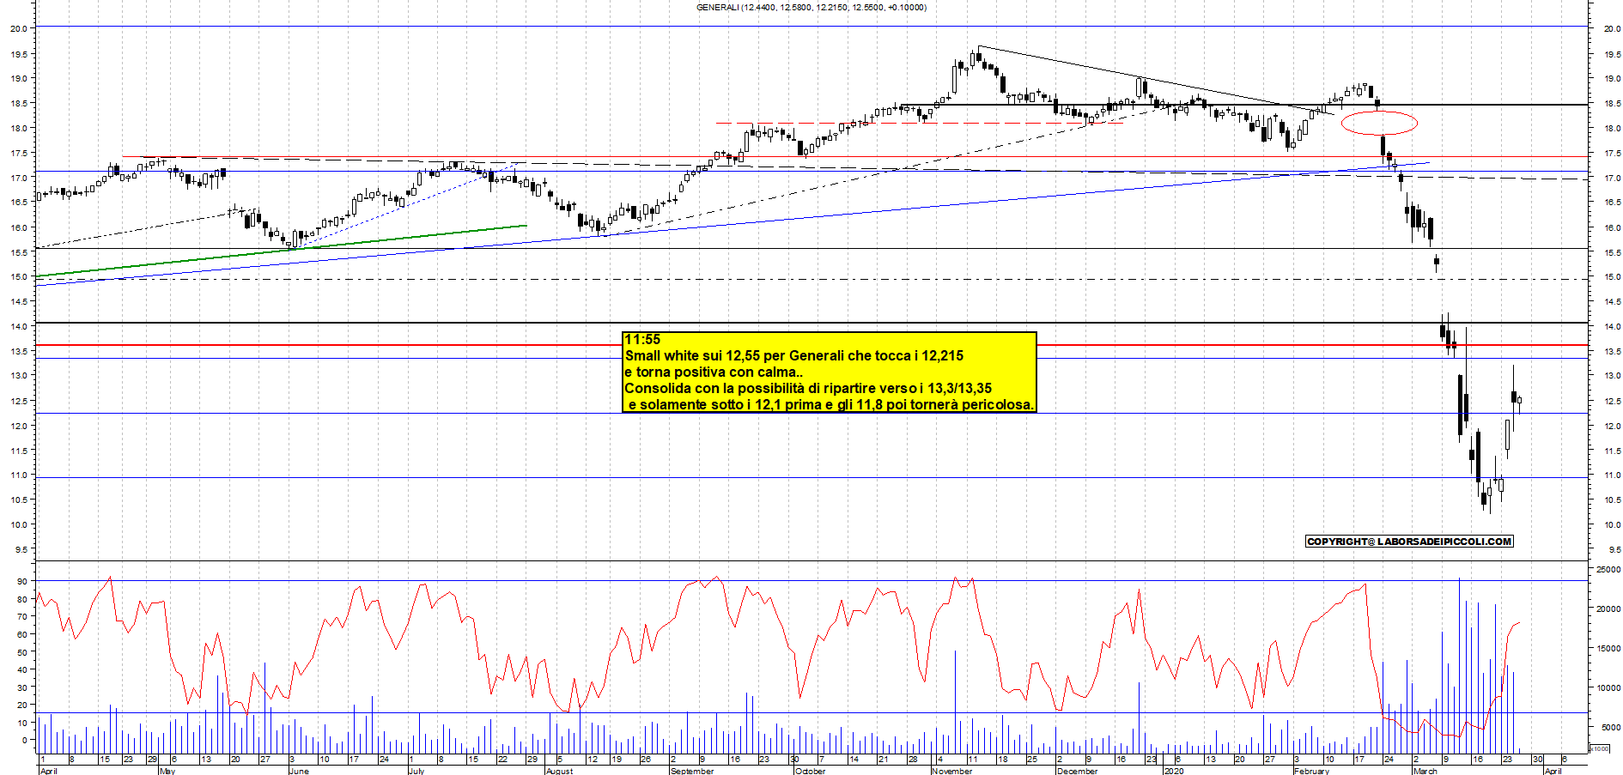Click the 90 level on oscillator scale
The height and width of the screenshot is (775, 1623).
click(x=21, y=582)
